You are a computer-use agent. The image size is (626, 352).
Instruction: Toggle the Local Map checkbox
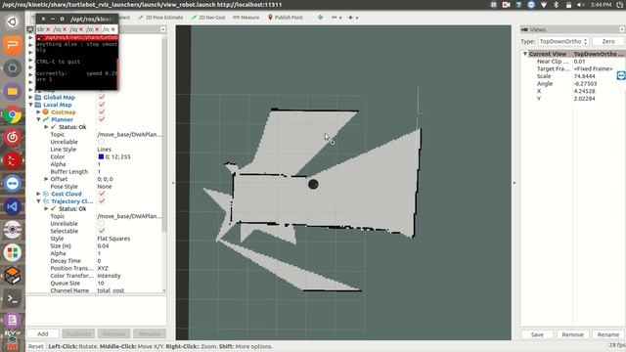pos(102,105)
